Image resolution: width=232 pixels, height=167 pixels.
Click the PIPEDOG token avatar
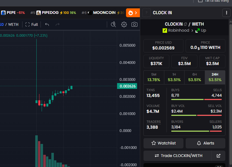[x=39, y=13]
